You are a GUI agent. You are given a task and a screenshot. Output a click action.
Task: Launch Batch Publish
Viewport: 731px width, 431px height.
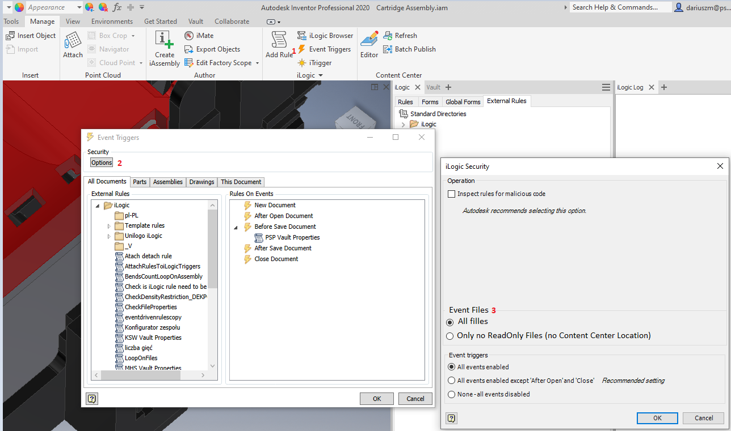(409, 49)
